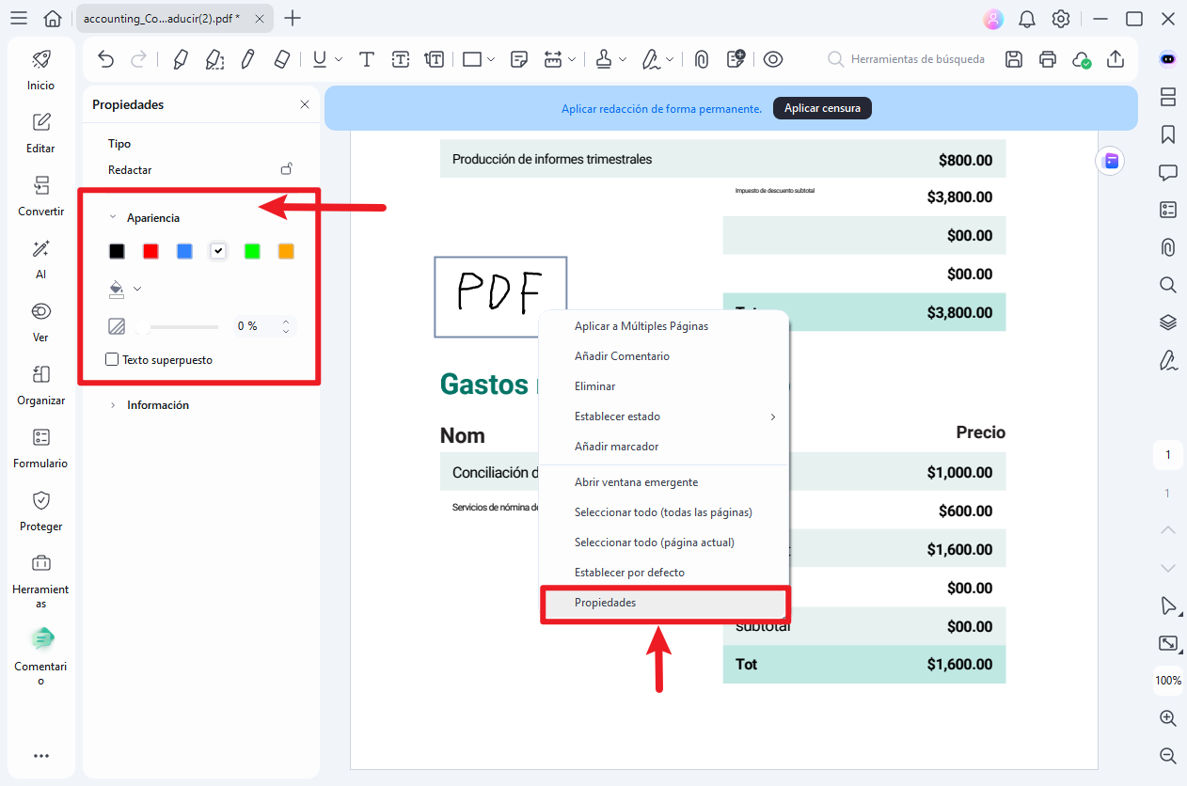1187x786 pixels.
Task: Click the Undo arrow icon
Action: click(106, 59)
